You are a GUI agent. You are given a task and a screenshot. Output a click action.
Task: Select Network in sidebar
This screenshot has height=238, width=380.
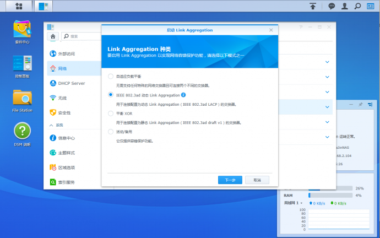pyautogui.click(x=74, y=68)
